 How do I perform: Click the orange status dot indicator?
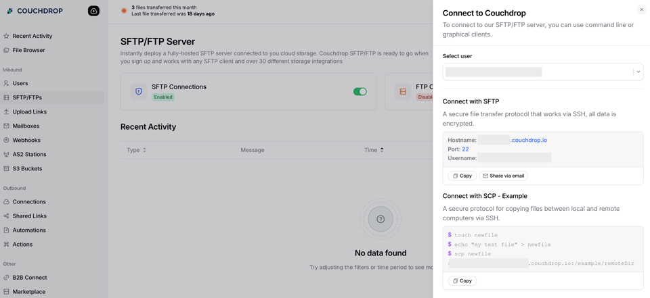click(x=123, y=11)
